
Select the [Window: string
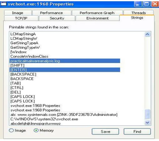[65, 52]
